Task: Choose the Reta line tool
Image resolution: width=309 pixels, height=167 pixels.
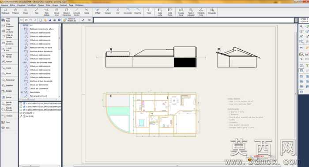Action: [37, 11]
